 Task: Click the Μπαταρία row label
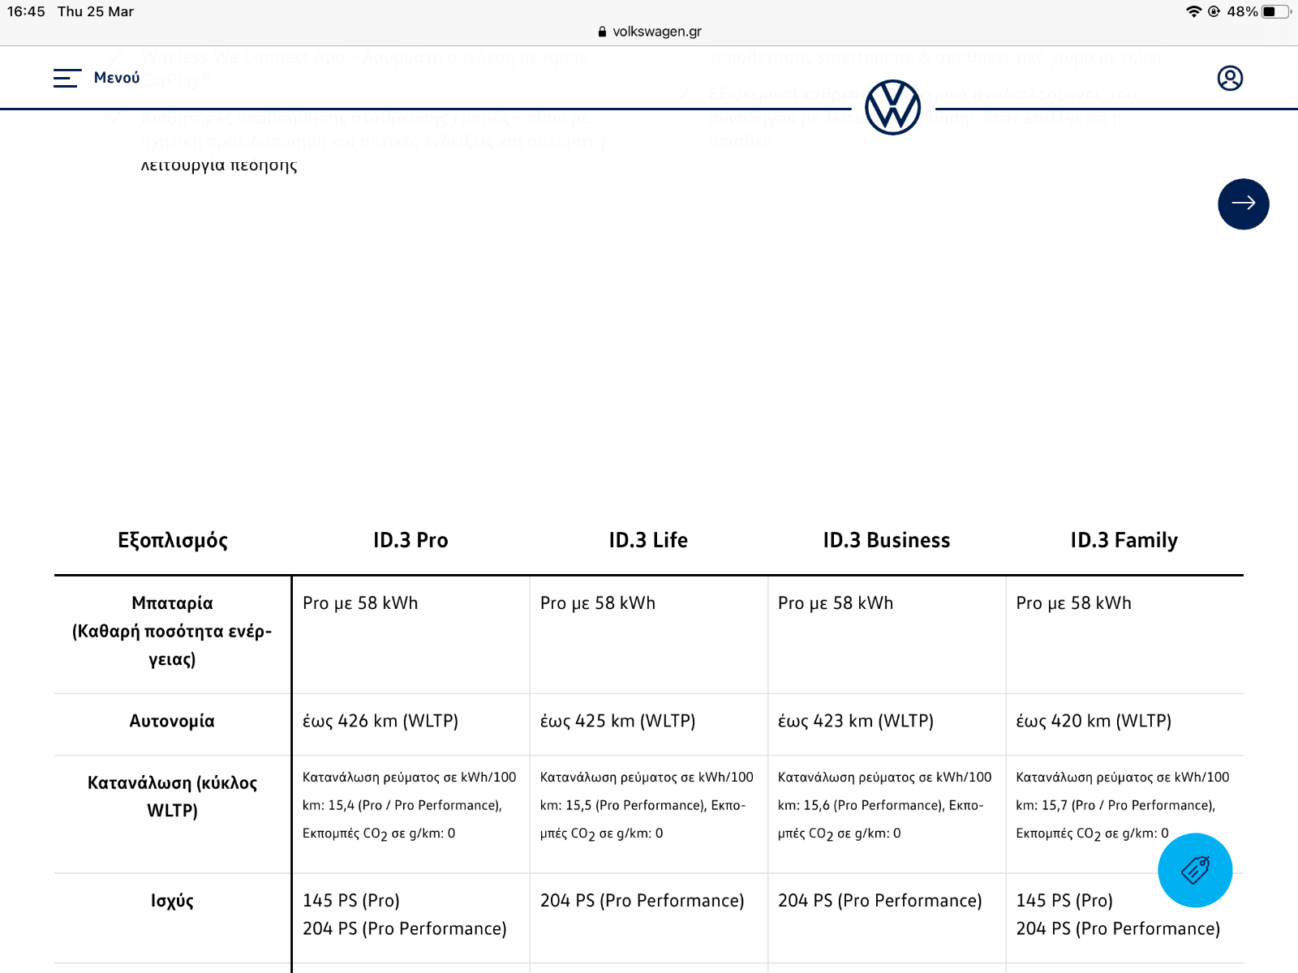172,631
